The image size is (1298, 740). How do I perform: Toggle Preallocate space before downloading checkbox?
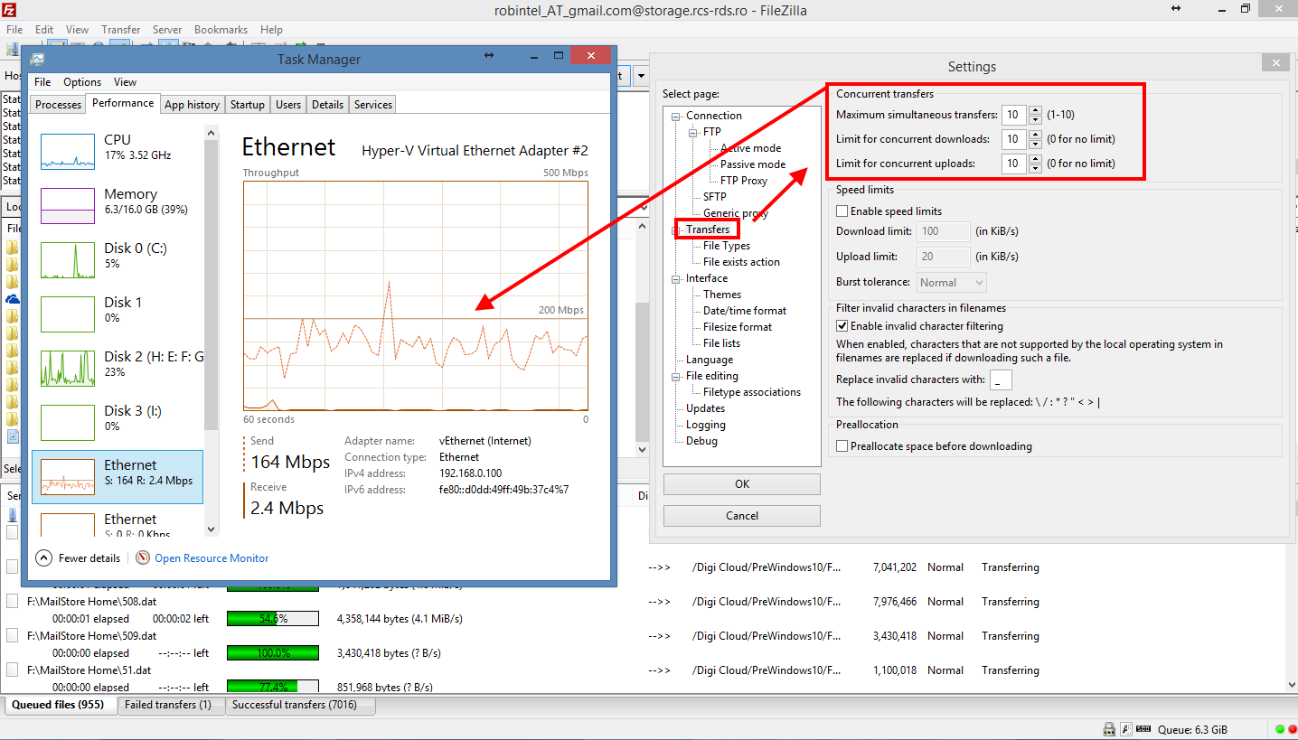pos(842,446)
